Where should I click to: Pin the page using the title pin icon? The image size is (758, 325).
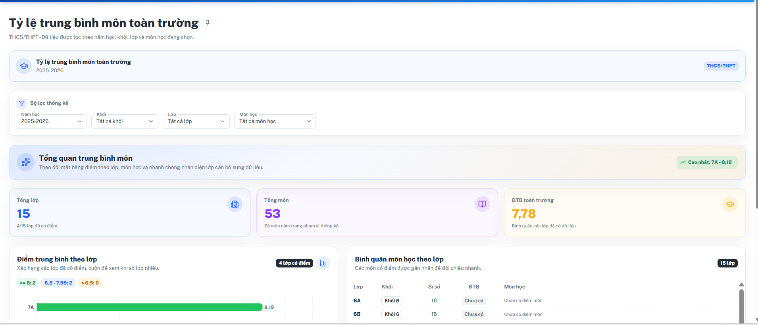click(208, 23)
